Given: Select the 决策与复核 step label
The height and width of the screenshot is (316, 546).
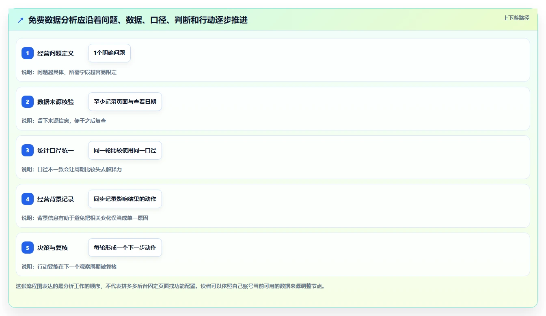Looking at the screenshot, I should coord(53,248).
